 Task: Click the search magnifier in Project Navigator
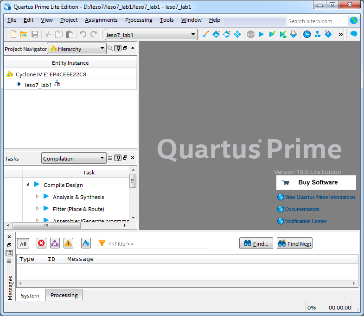coord(110,48)
